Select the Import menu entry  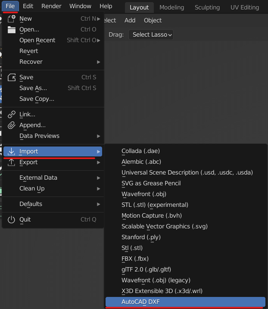[x=53, y=151]
